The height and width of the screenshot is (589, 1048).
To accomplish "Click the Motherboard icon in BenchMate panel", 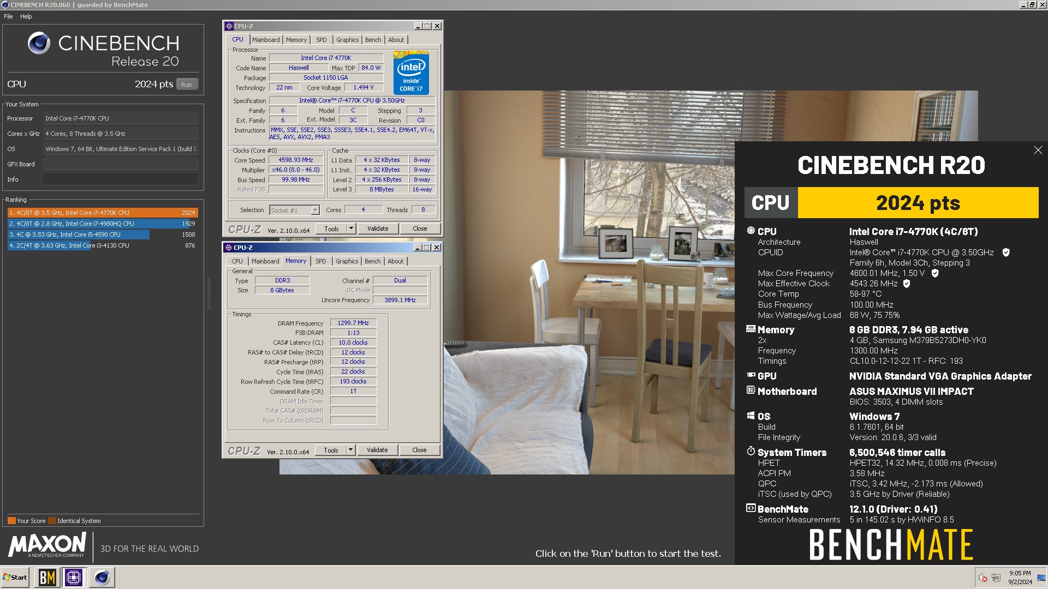I will point(751,390).
